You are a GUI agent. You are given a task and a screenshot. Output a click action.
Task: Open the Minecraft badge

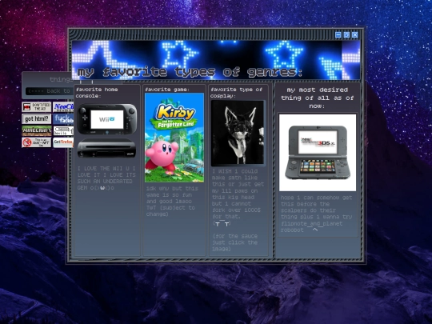pyautogui.click(x=37, y=131)
